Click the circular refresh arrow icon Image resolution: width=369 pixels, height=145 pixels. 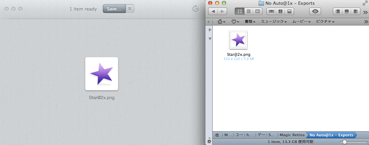(x=195, y=9)
